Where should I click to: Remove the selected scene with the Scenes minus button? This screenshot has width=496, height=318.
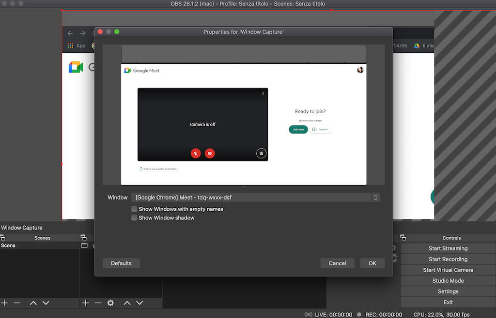(17, 303)
